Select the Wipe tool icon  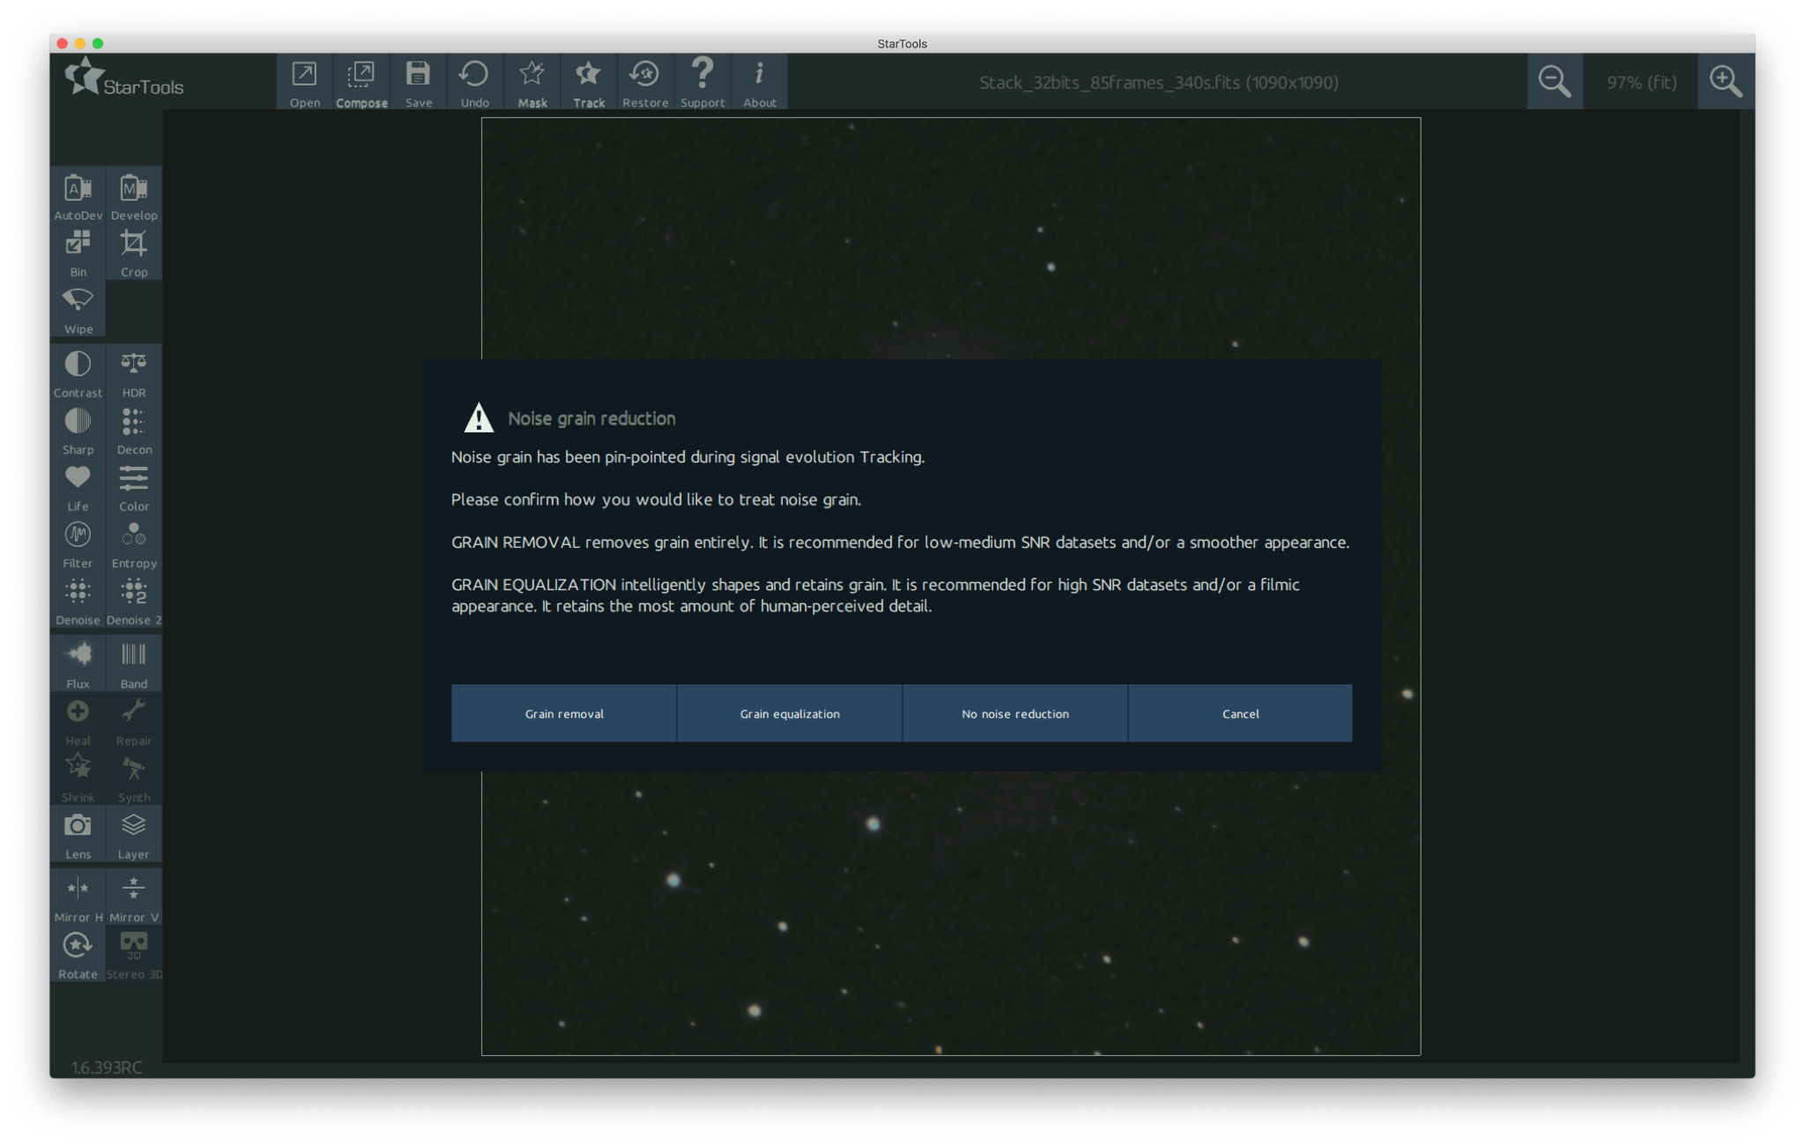pos(78,309)
